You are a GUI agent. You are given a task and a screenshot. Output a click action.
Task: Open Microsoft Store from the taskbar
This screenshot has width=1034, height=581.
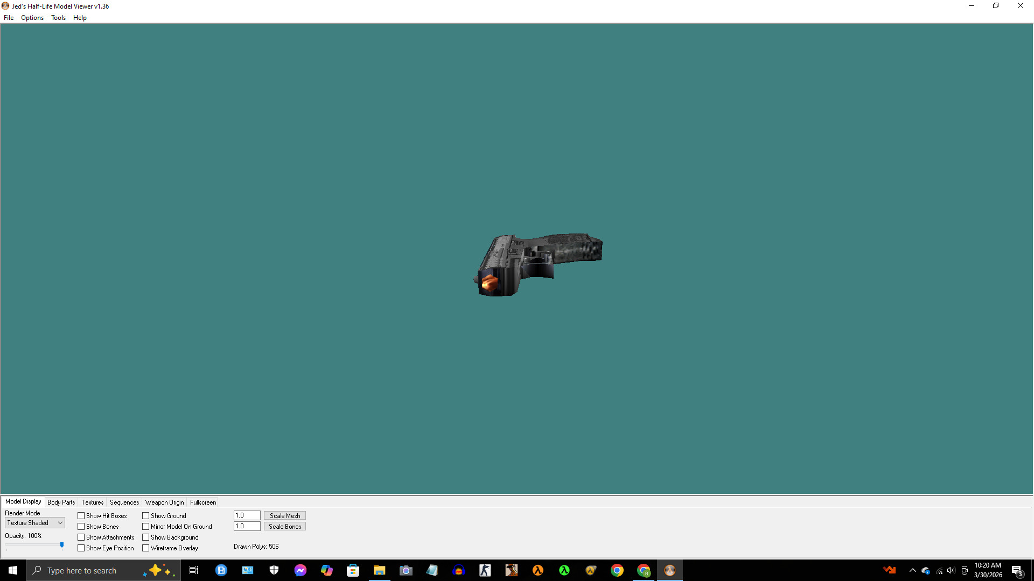coord(353,570)
